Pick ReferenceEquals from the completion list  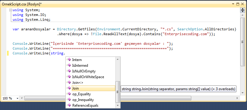point(85,105)
